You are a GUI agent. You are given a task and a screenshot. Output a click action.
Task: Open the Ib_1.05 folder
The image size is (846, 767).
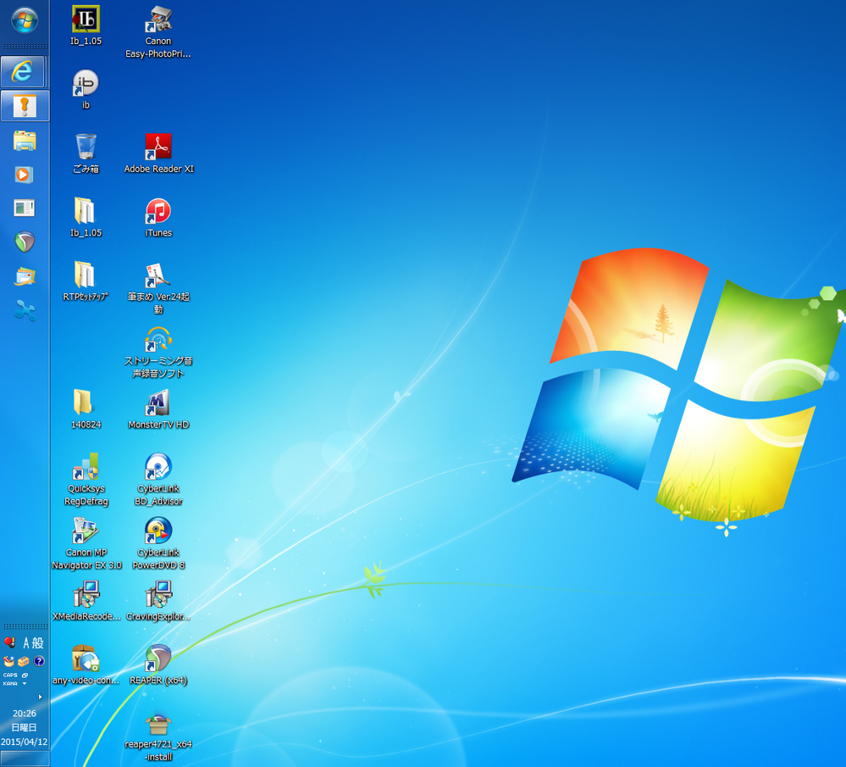(86, 217)
